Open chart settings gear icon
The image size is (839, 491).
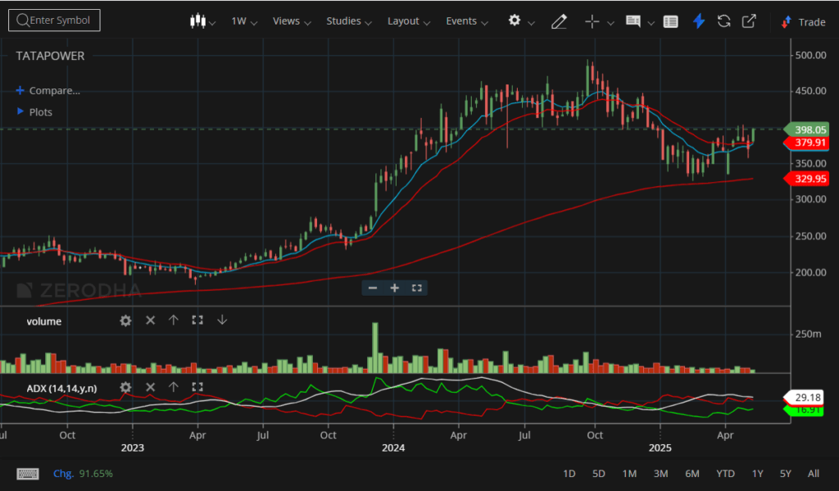(515, 20)
